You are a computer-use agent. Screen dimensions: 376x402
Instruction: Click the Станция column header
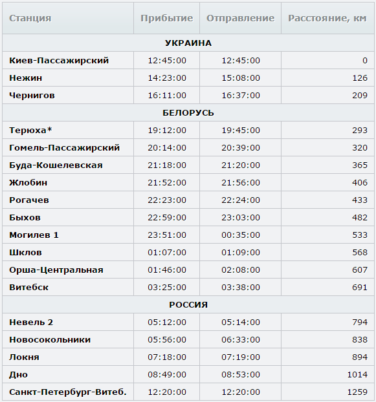pyautogui.click(x=30, y=18)
